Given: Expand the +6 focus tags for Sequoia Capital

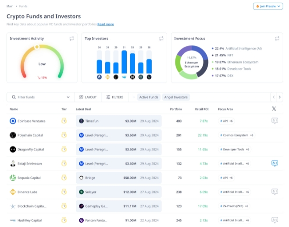Looking at the screenshot, I should [231, 178].
